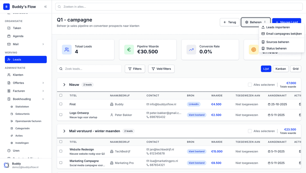Expand the Nieuw leads group
306x173 pixels.
[64, 85]
